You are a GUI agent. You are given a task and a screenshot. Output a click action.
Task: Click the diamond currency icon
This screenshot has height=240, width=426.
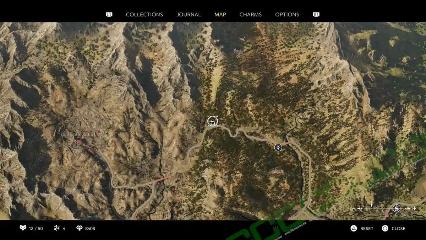(x=80, y=228)
